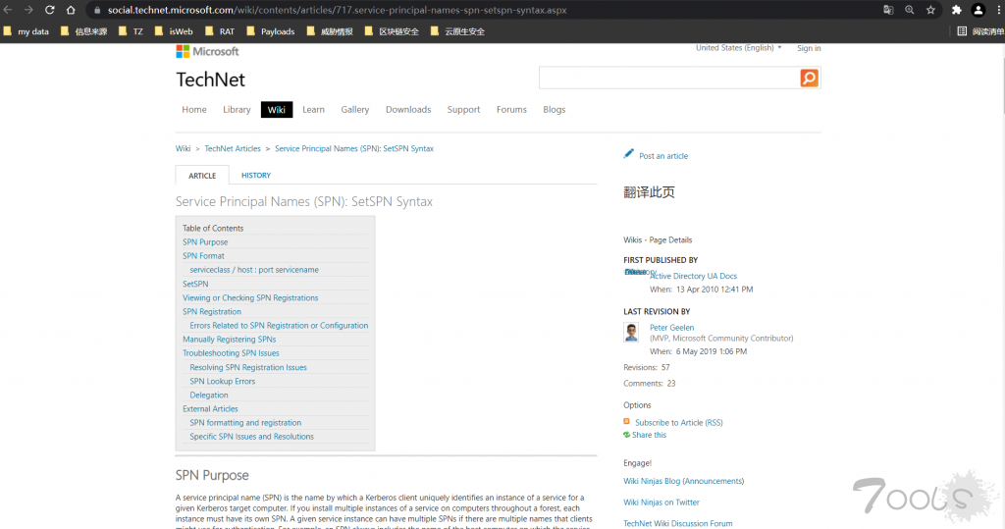Open the '区块链安全' bookmark folder

pyautogui.click(x=392, y=31)
